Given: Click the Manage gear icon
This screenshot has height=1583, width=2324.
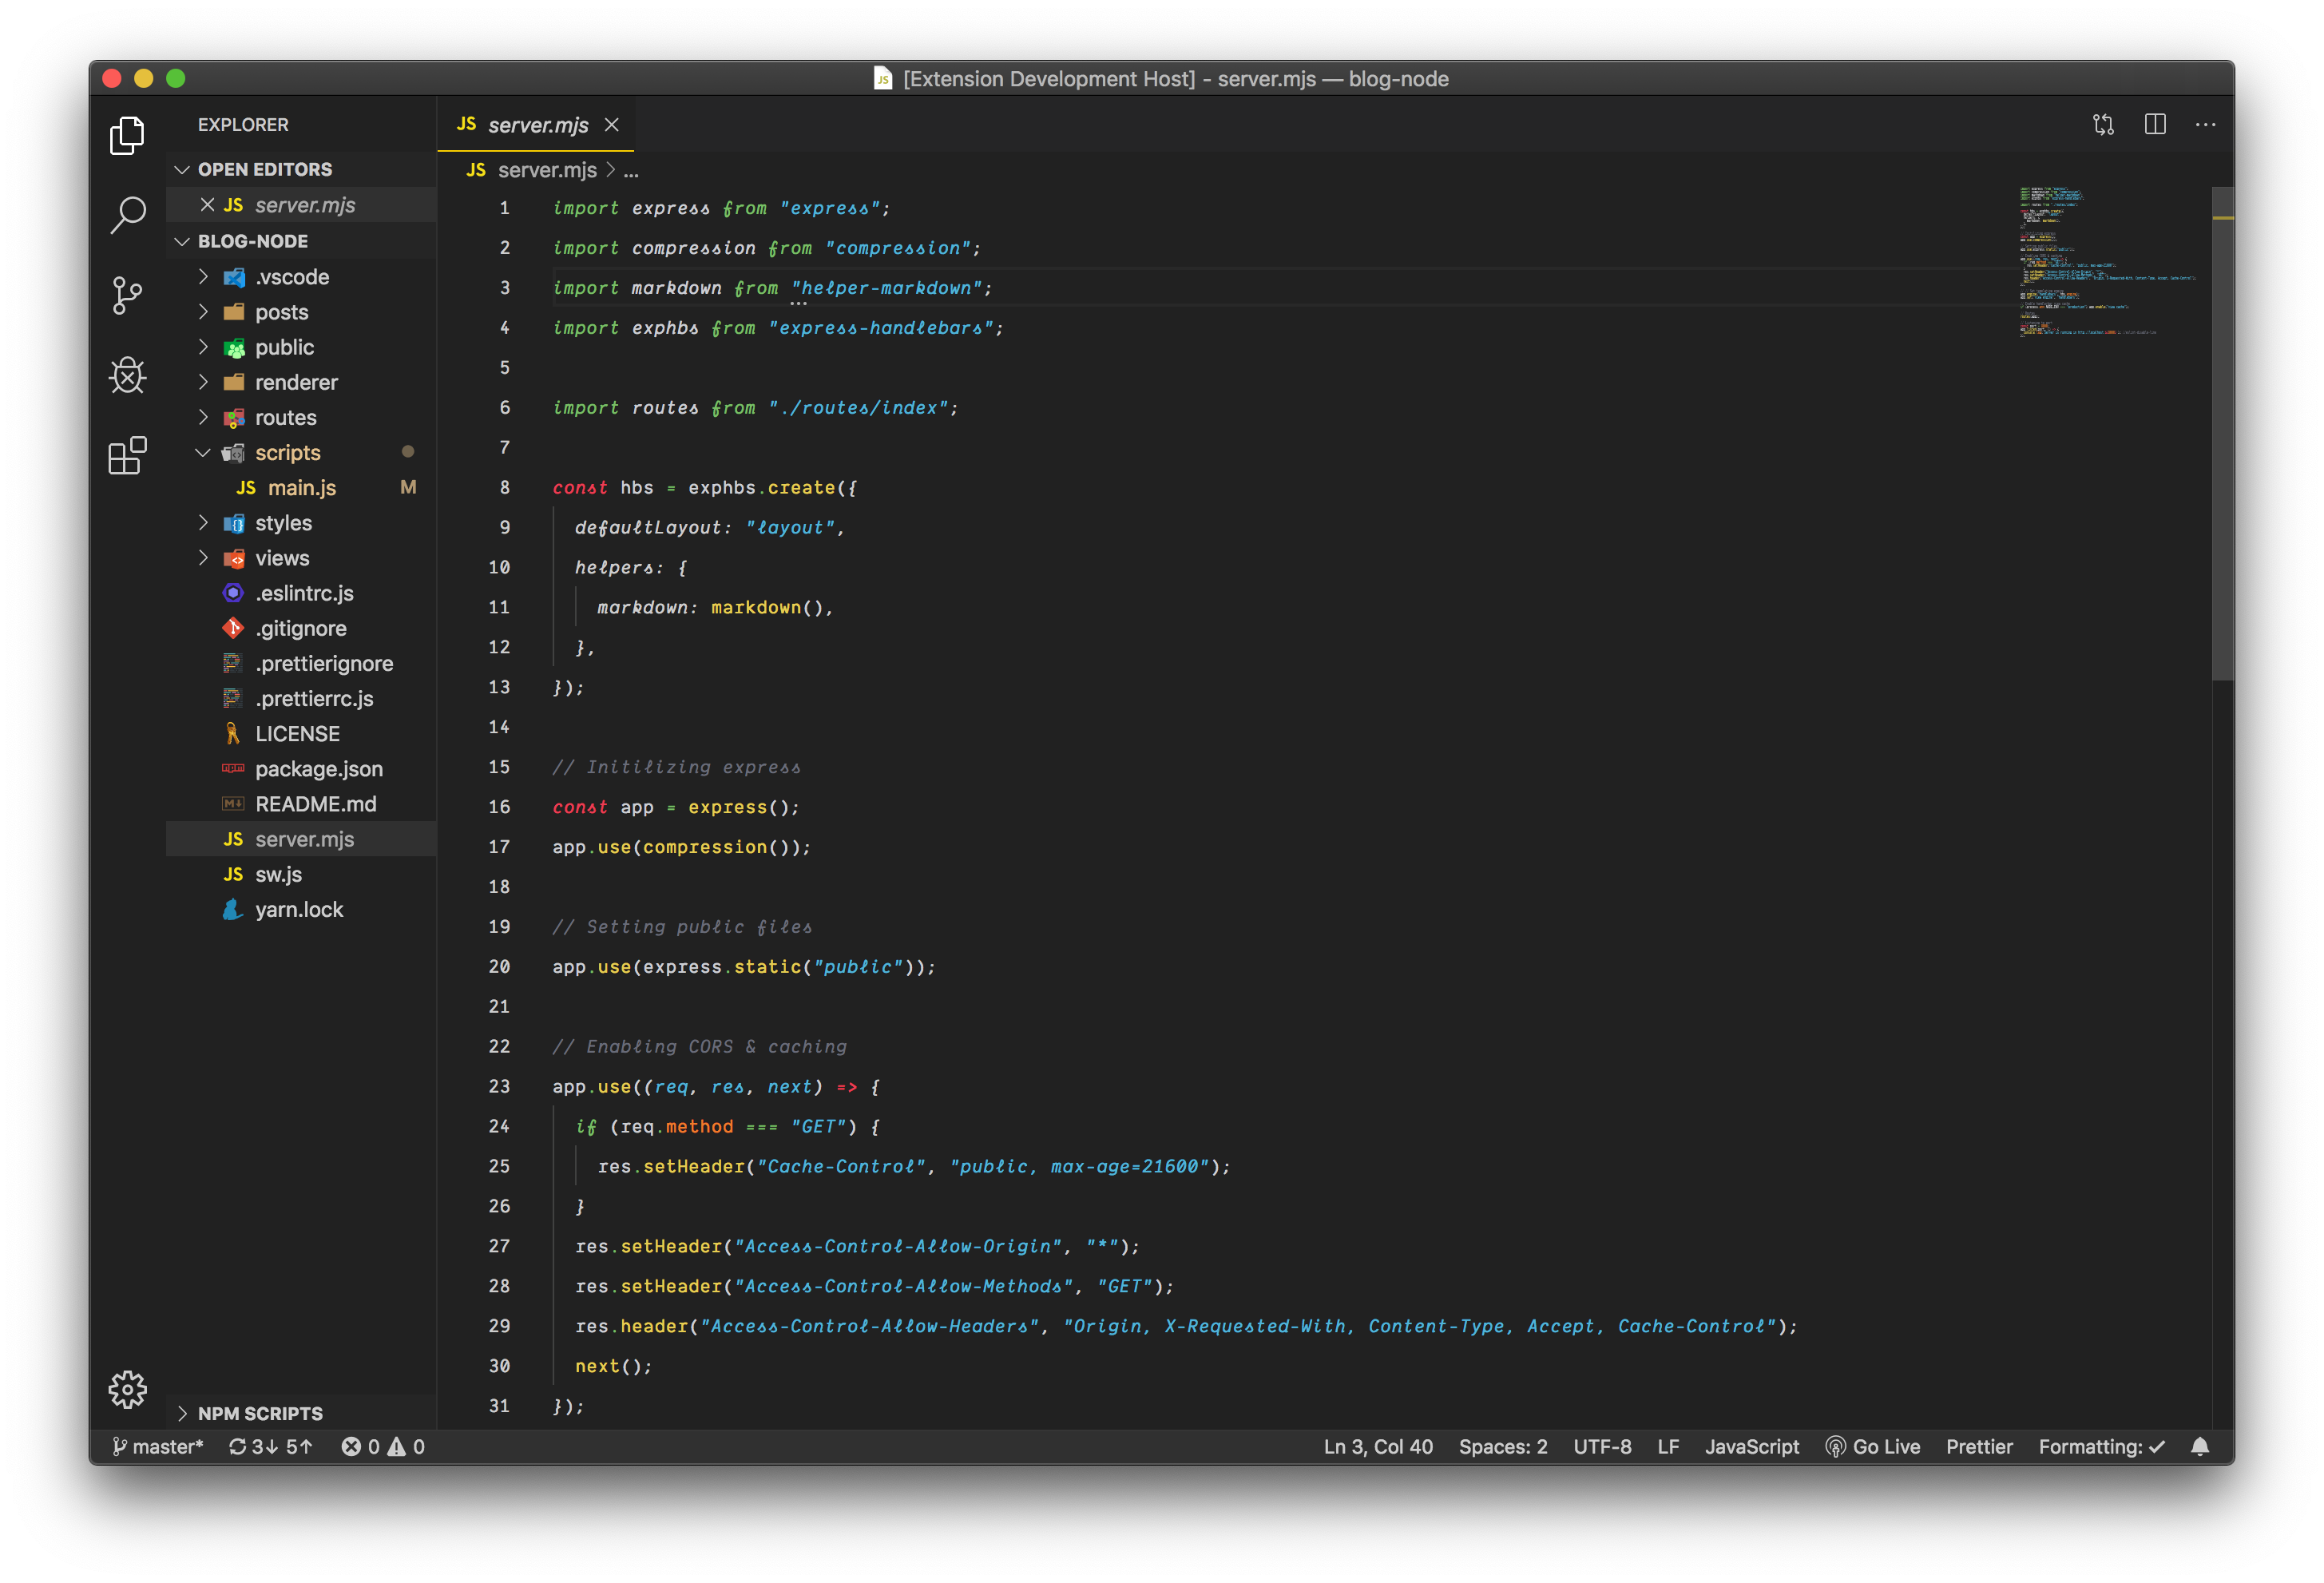Looking at the screenshot, I should (127, 1389).
